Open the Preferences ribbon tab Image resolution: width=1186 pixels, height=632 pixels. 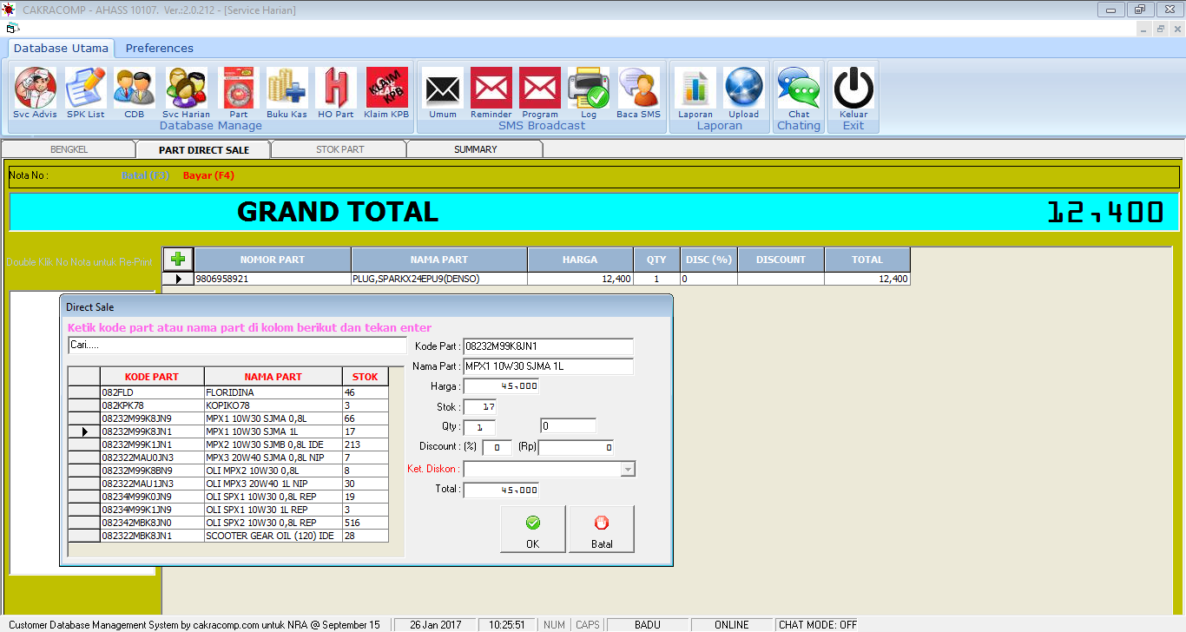click(159, 48)
